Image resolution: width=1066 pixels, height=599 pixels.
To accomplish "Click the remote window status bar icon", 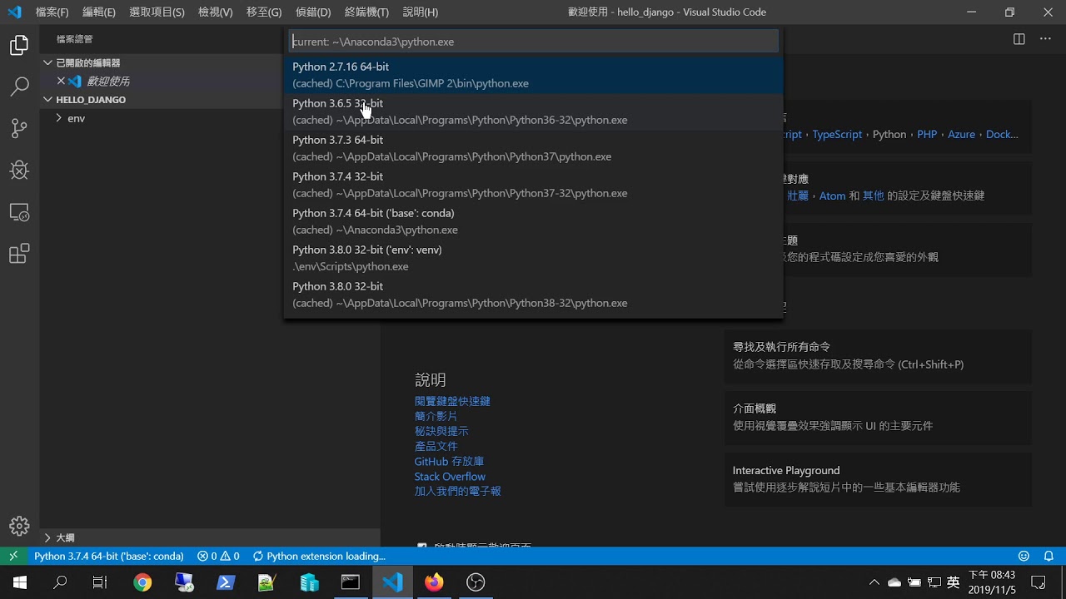I will pos(13,556).
